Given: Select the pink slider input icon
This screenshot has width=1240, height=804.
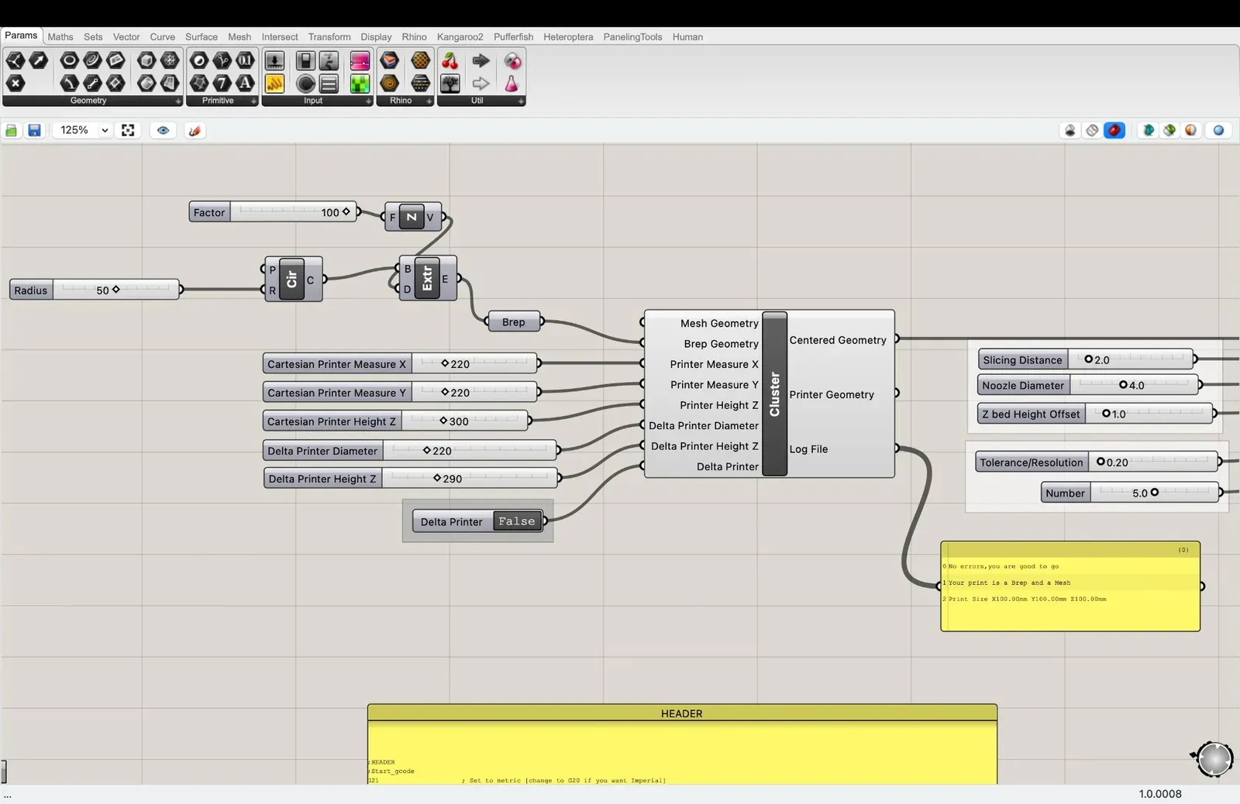Looking at the screenshot, I should pos(360,60).
